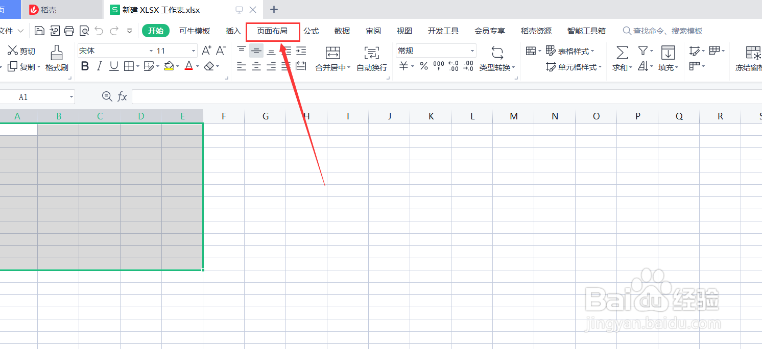Screen dimensions: 762x349
Task: Switch to the Data (数据) tab
Action: pos(342,31)
